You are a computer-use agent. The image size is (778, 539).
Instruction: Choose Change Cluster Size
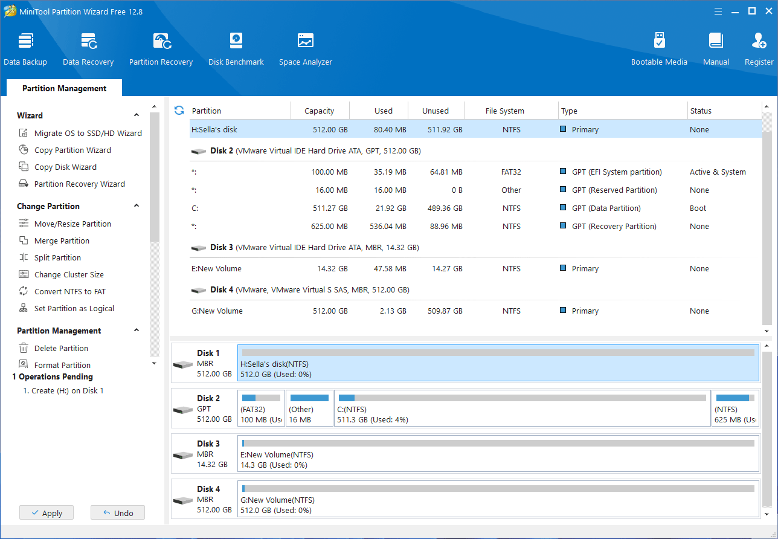(x=61, y=274)
